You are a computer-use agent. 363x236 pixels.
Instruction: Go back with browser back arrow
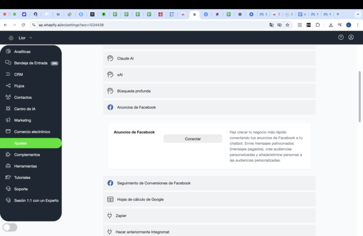coord(6,25)
